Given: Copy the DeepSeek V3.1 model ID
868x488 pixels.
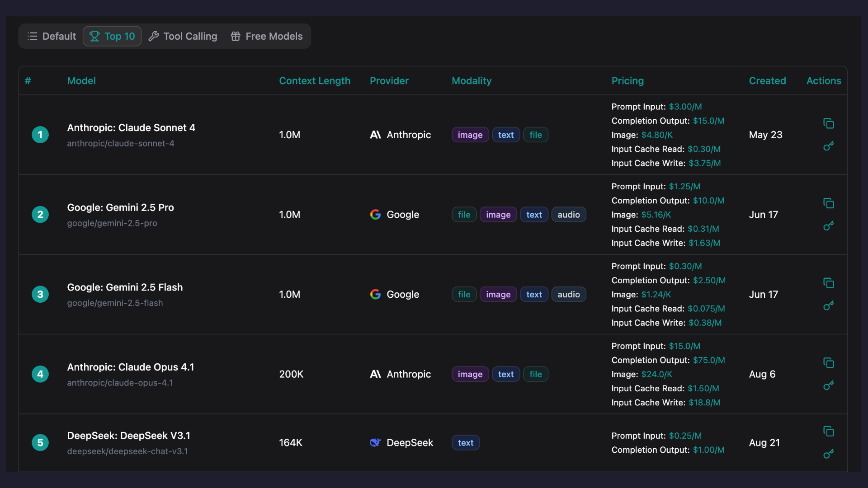Looking at the screenshot, I should (828, 432).
